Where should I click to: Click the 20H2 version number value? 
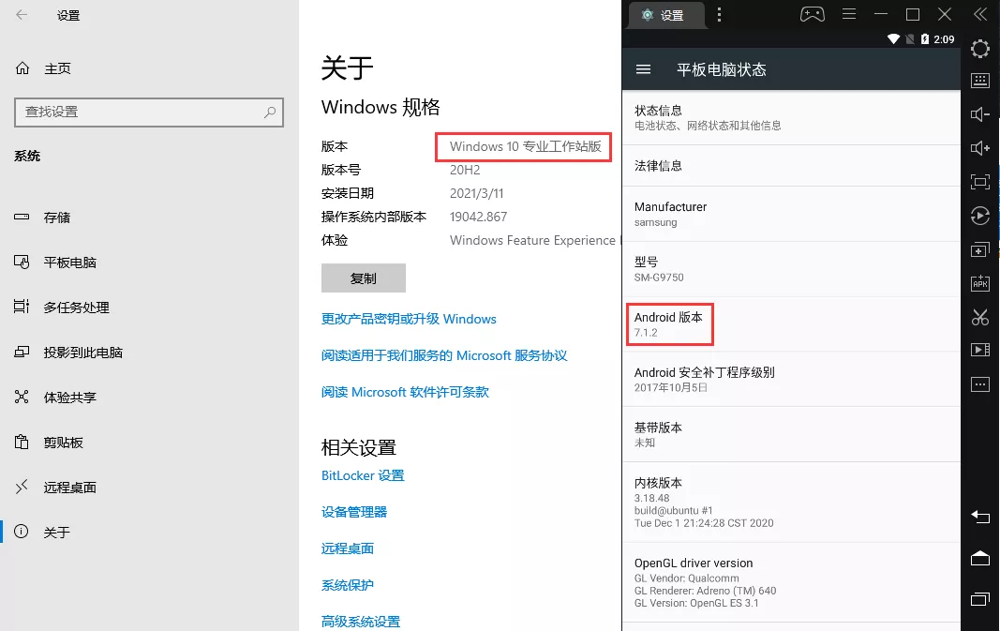[465, 170]
